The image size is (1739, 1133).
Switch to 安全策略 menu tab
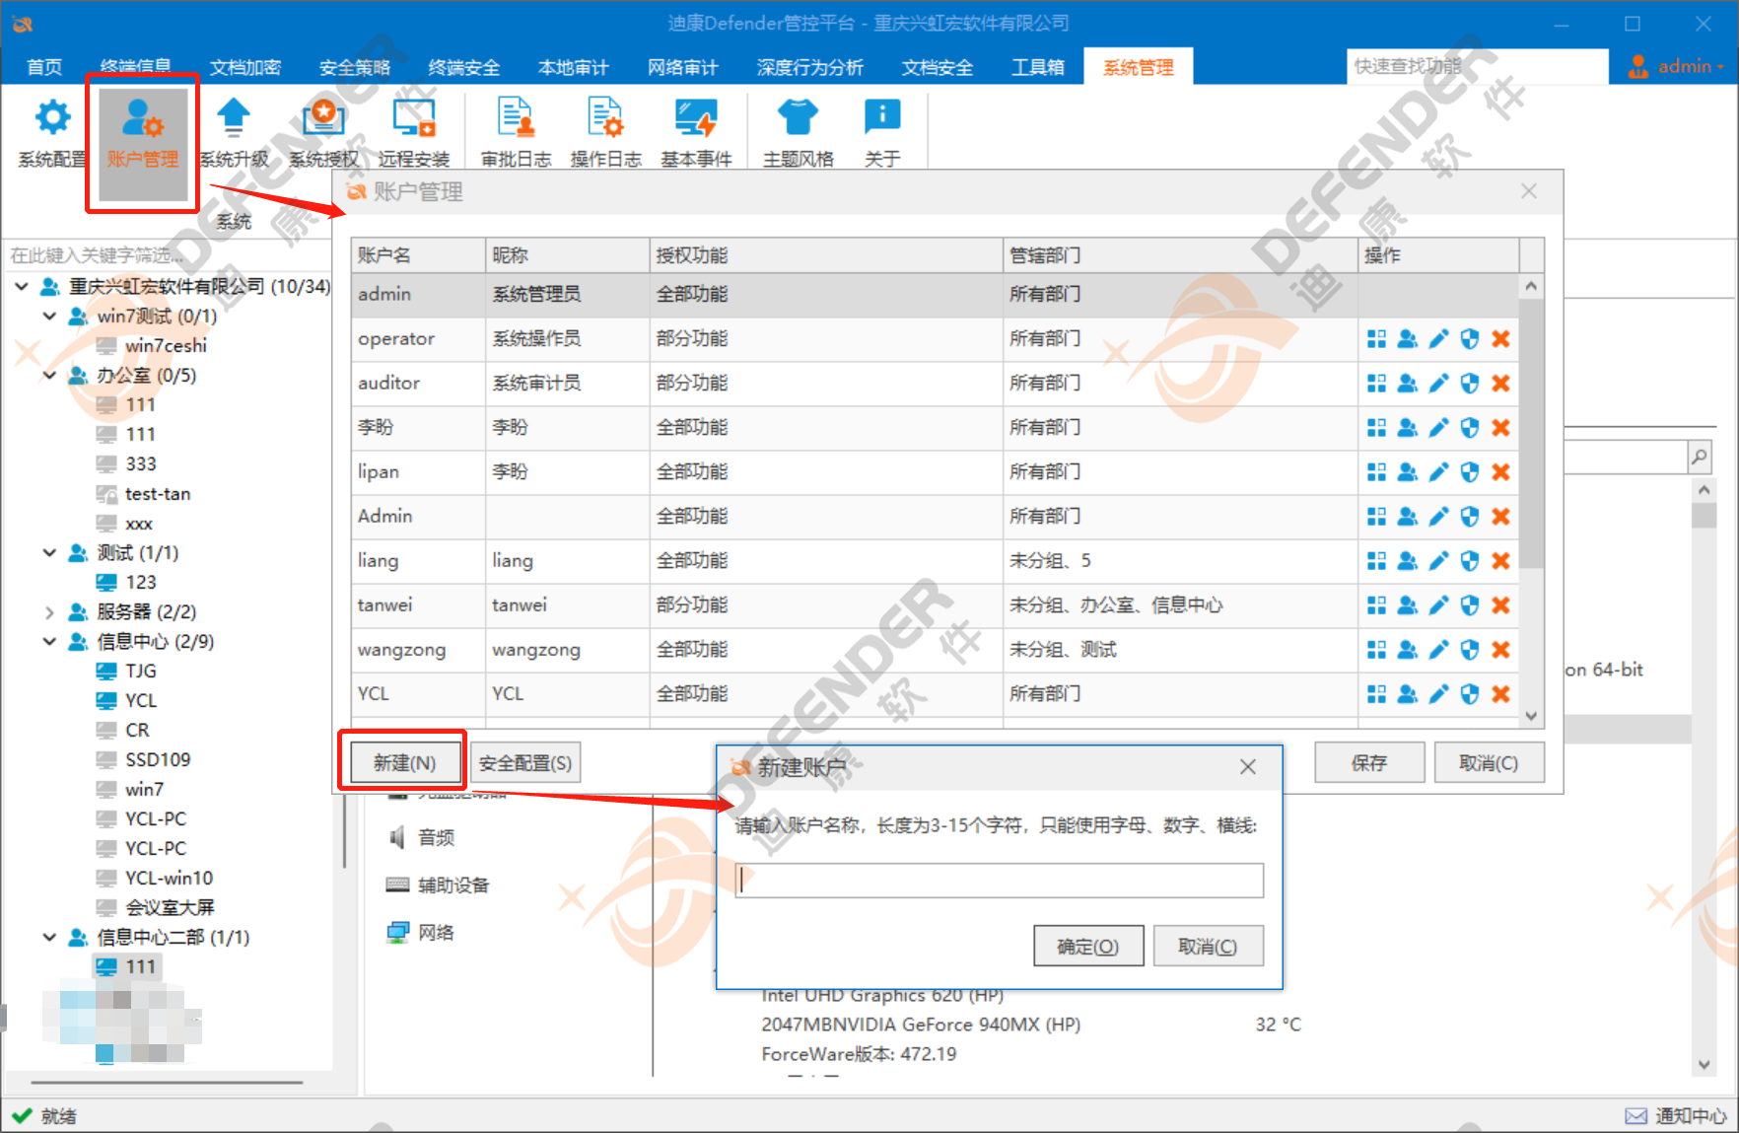[355, 67]
